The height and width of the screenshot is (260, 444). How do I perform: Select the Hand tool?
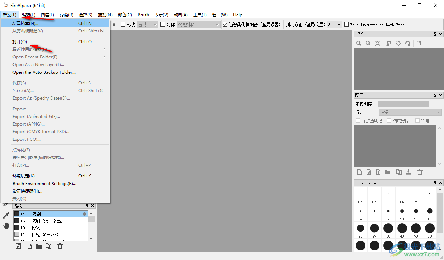click(6, 226)
